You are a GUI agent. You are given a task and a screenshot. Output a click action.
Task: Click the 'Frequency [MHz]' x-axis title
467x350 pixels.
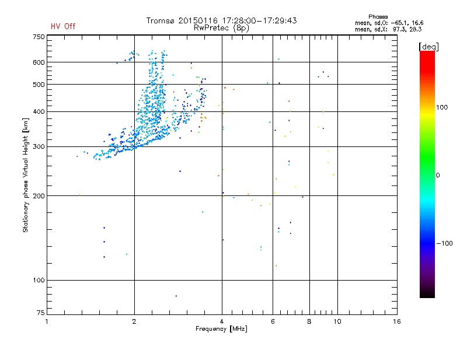(221, 329)
